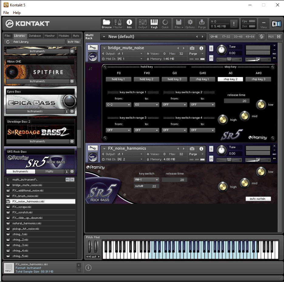This screenshot has width=284, height=282.
Task: Adjust the Tune knob of bridge_mute_noise
Action: [x=221, y=50]
